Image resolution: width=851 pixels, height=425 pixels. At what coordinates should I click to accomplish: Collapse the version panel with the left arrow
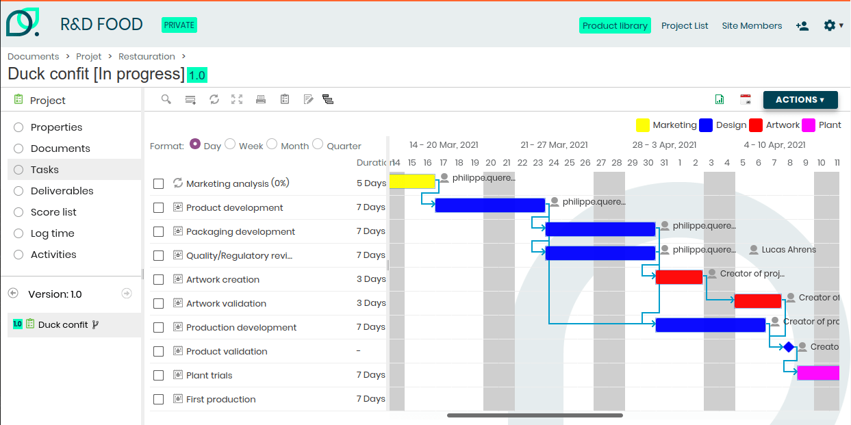click(x=12, y=294)
